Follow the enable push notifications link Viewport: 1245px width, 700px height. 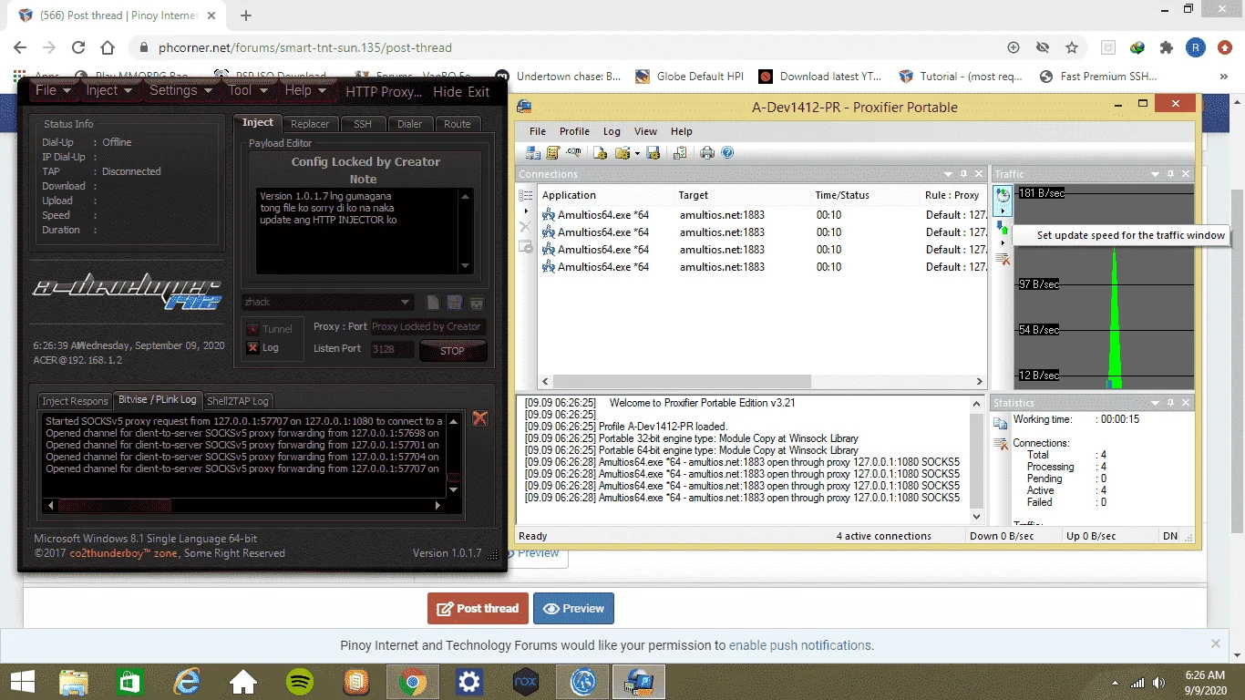(x=800, y=645)
